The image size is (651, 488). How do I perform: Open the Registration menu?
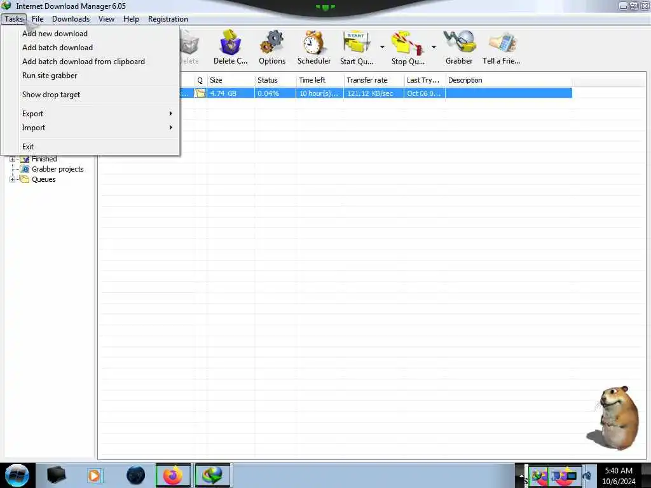click(x=168, y=19)
